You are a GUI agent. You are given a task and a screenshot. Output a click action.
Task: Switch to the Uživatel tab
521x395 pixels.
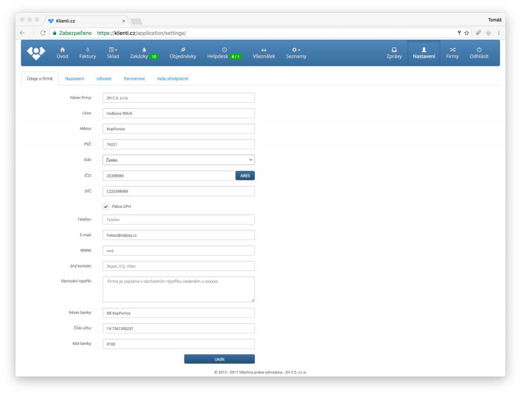104,79
